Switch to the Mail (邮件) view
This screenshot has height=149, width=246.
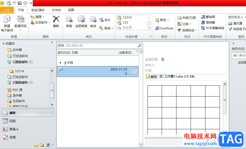(28, 113)
